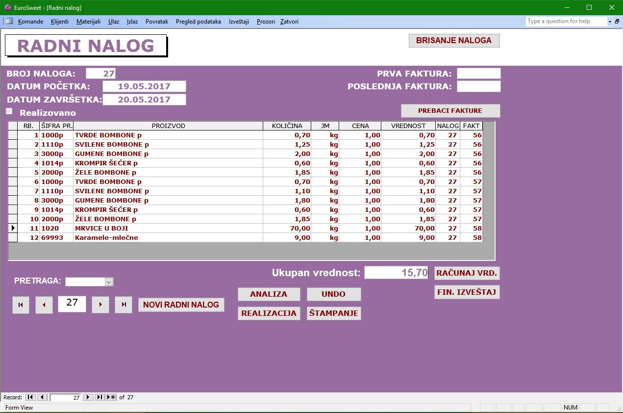Viewport: 623px width, 413px height.
Task: Select row selector for MRVICE U BOJI
Action: [x=13, y=228]
